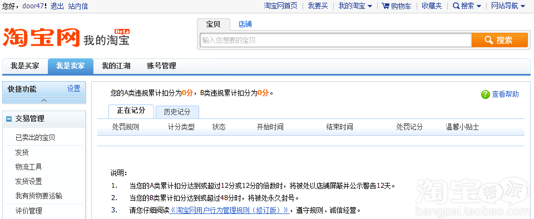Click the 淘宝网 logo
Viewport: 534px width, 219px height.
point(42,37)
